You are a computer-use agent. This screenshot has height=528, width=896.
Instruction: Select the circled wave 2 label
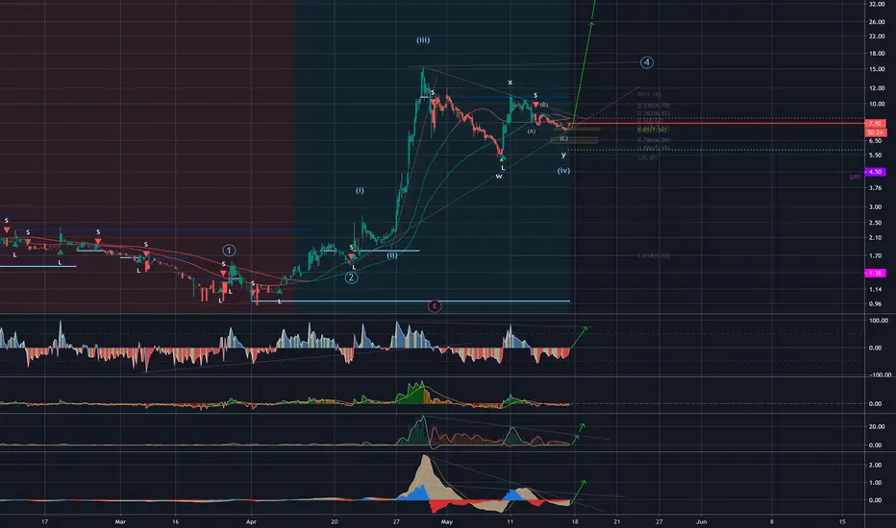pos(351,277)
